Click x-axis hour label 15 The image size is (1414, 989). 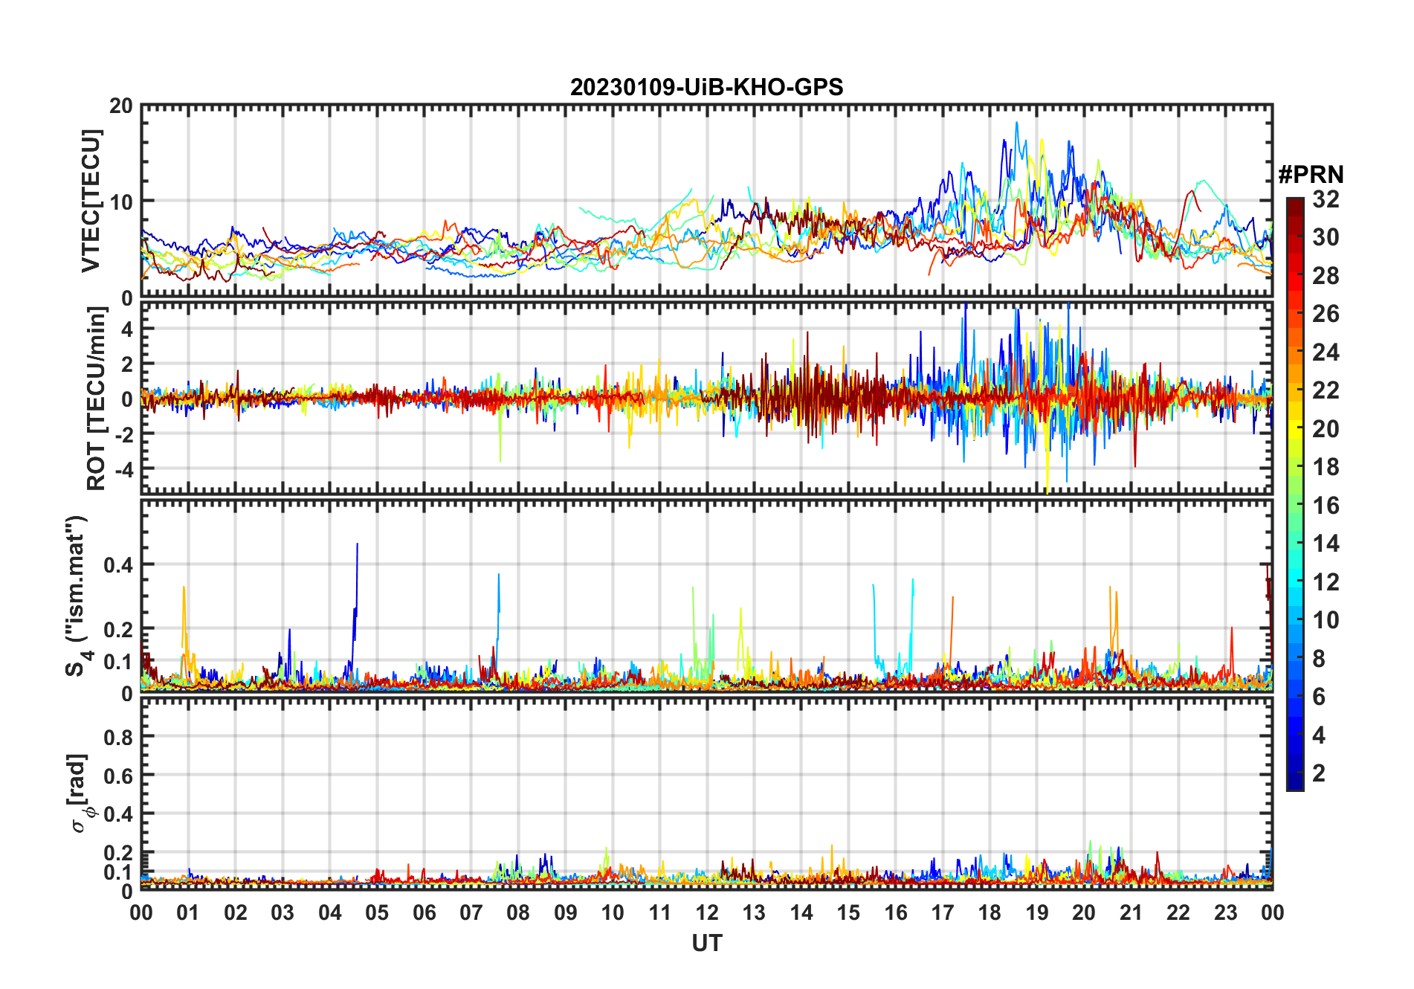pyautogui.click(x=848, y=912)
